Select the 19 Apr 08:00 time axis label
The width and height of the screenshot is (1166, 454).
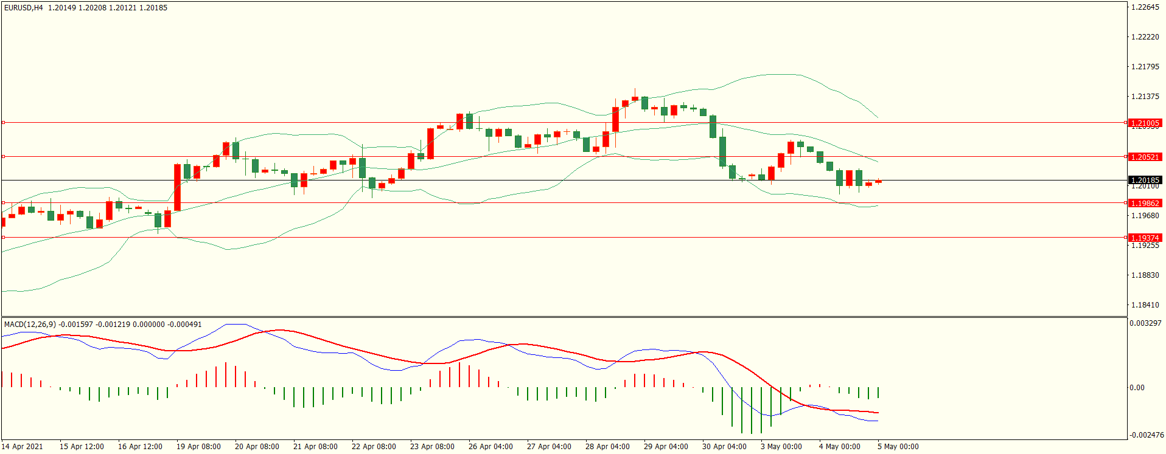(198, 447)
